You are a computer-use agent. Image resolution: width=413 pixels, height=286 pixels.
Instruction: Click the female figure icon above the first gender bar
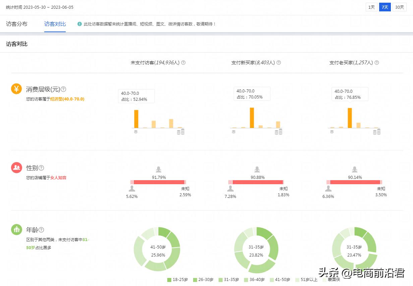pyautogui.click(x=158, y=169)
